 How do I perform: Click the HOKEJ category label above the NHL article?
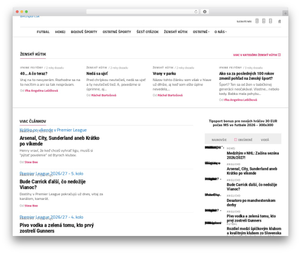pos(231,148)
